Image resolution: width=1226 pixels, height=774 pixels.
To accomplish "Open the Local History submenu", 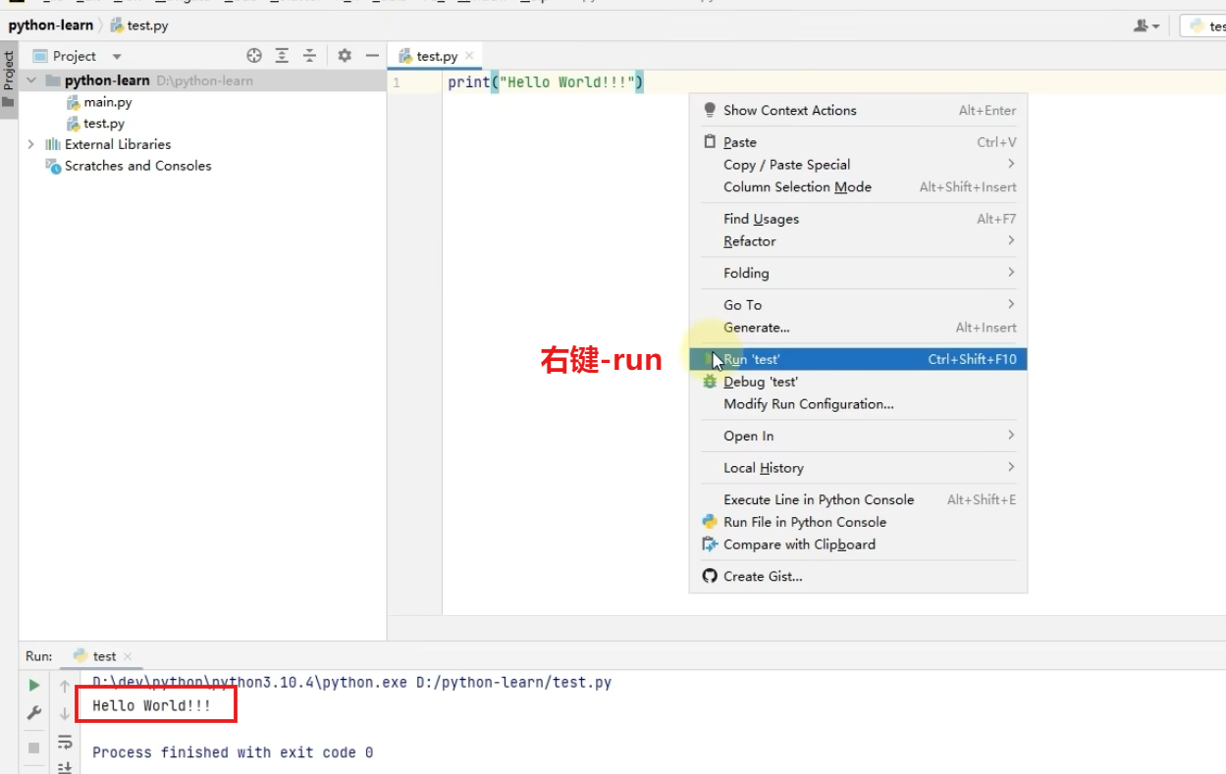I will pyautogui.click(x=858, y=468).
